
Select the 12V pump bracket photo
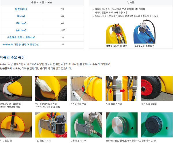[x=51, y=125]
